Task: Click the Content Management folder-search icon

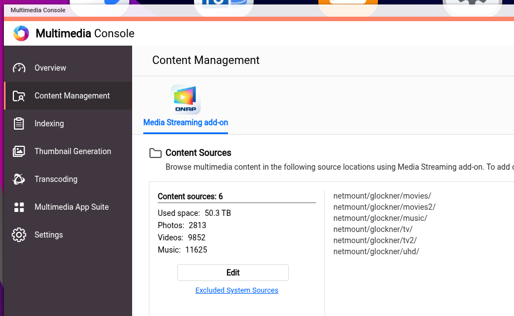Action: pos(19,96)
